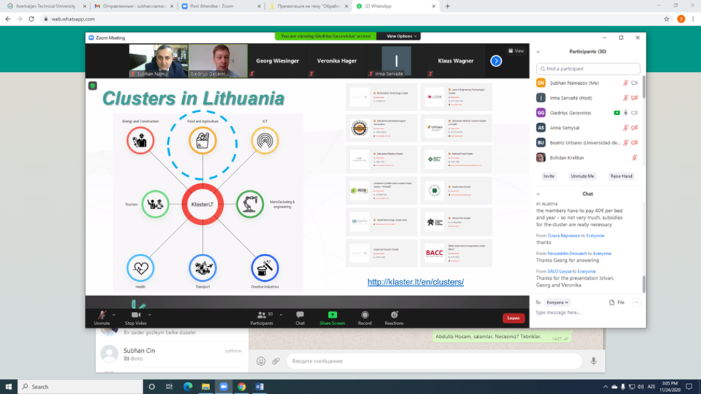
Task: Click the Stop Video camera icon
Action: 136,315
